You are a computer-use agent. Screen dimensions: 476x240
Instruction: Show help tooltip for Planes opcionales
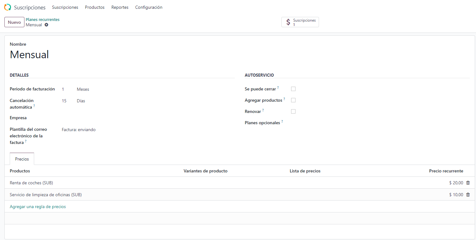(x=282, y=121)
